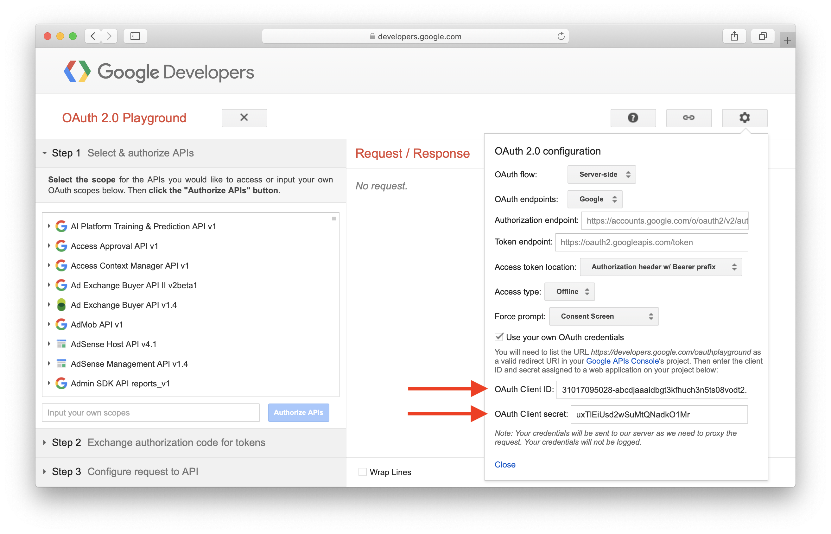Screen dimensions: 831x534
Task: Open the OAuth flow Server-side dropdown
Action: (601, 175)
